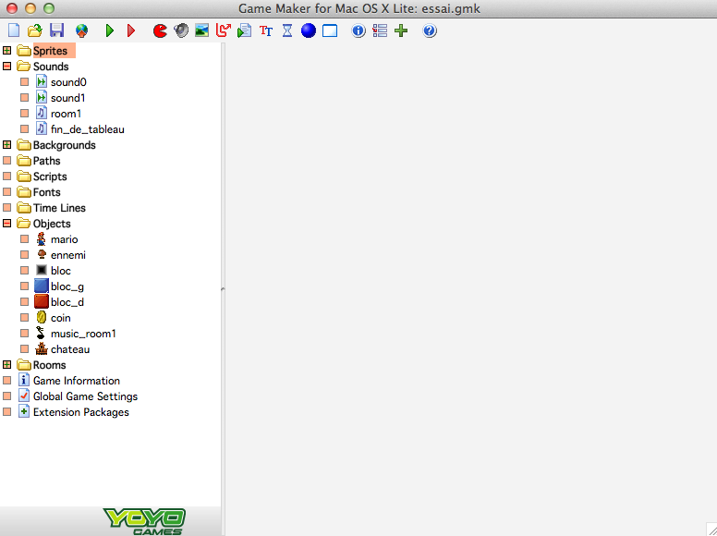Click the ennemi mushroom icon
This screenshot has width=717, height=536.
[42, 254]
